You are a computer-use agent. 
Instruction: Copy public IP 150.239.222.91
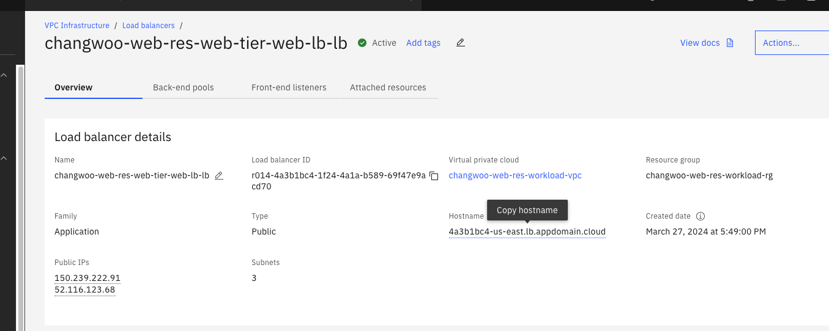pyautogui.click(x=87, y=278)
